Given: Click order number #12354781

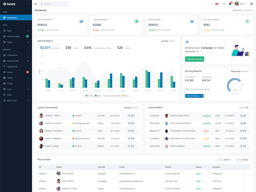Looking at the screenshot, I should 155,116.
